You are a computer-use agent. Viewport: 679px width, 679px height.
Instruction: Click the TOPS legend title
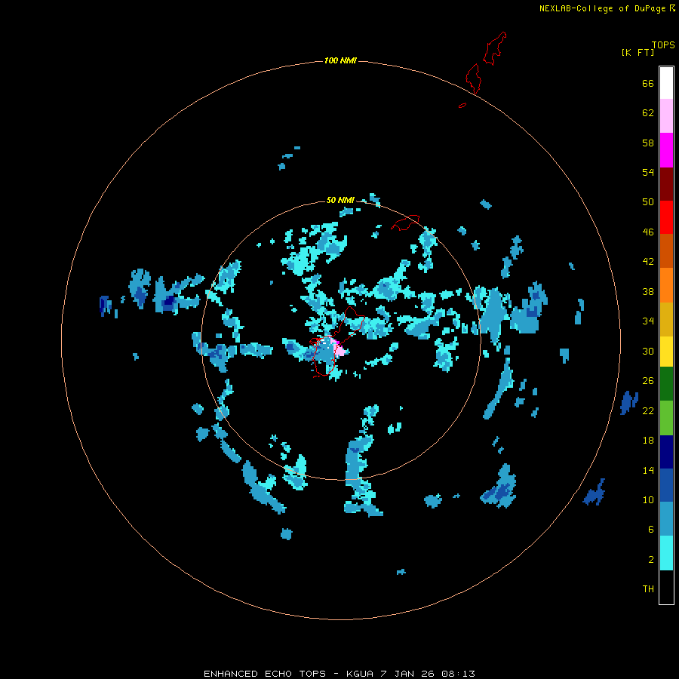tap(663, 45)
